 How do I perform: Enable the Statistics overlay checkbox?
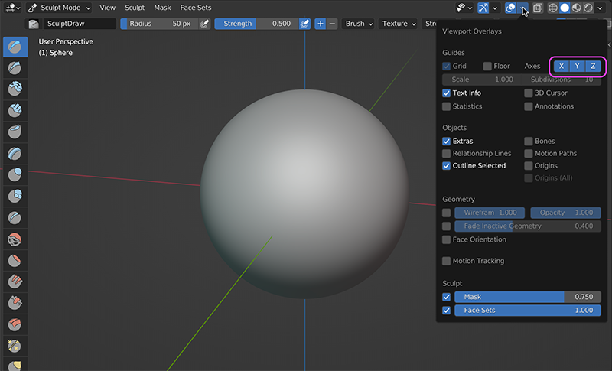tap(447, 107)
